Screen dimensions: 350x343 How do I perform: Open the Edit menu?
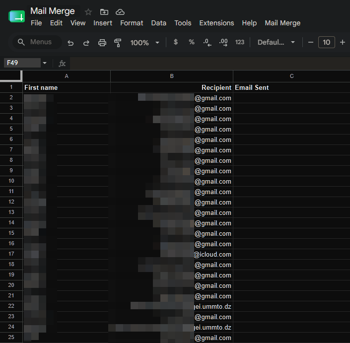coord(56,23)
